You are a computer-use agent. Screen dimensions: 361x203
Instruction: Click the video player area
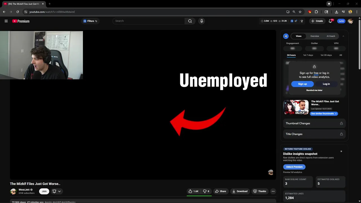143,105
